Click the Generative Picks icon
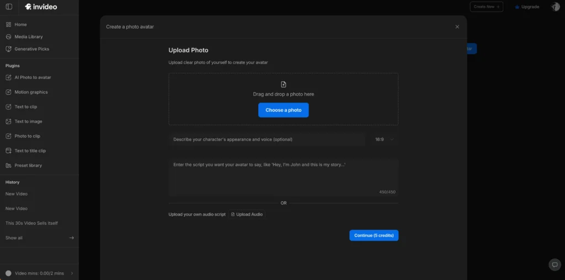Image resolution: width=565 pixels, height=280 pixels. 8,49
